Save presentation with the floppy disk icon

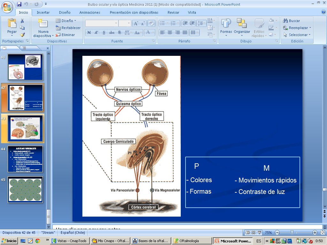click(x=19, y=4)
